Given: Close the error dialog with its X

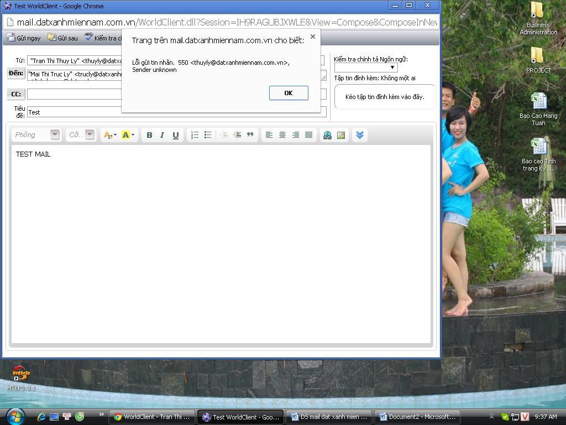Looking at the screenshot, I should (313, 37).
